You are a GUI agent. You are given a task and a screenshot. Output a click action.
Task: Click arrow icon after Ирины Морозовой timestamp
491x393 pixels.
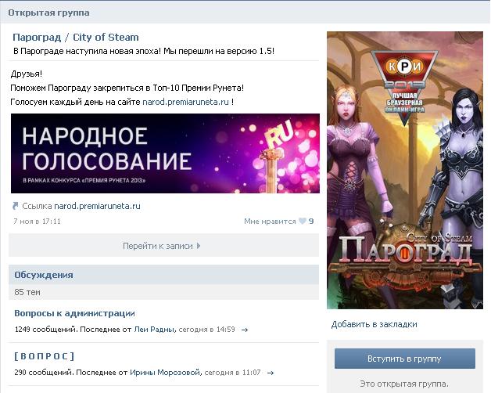[x=271, y=373]
